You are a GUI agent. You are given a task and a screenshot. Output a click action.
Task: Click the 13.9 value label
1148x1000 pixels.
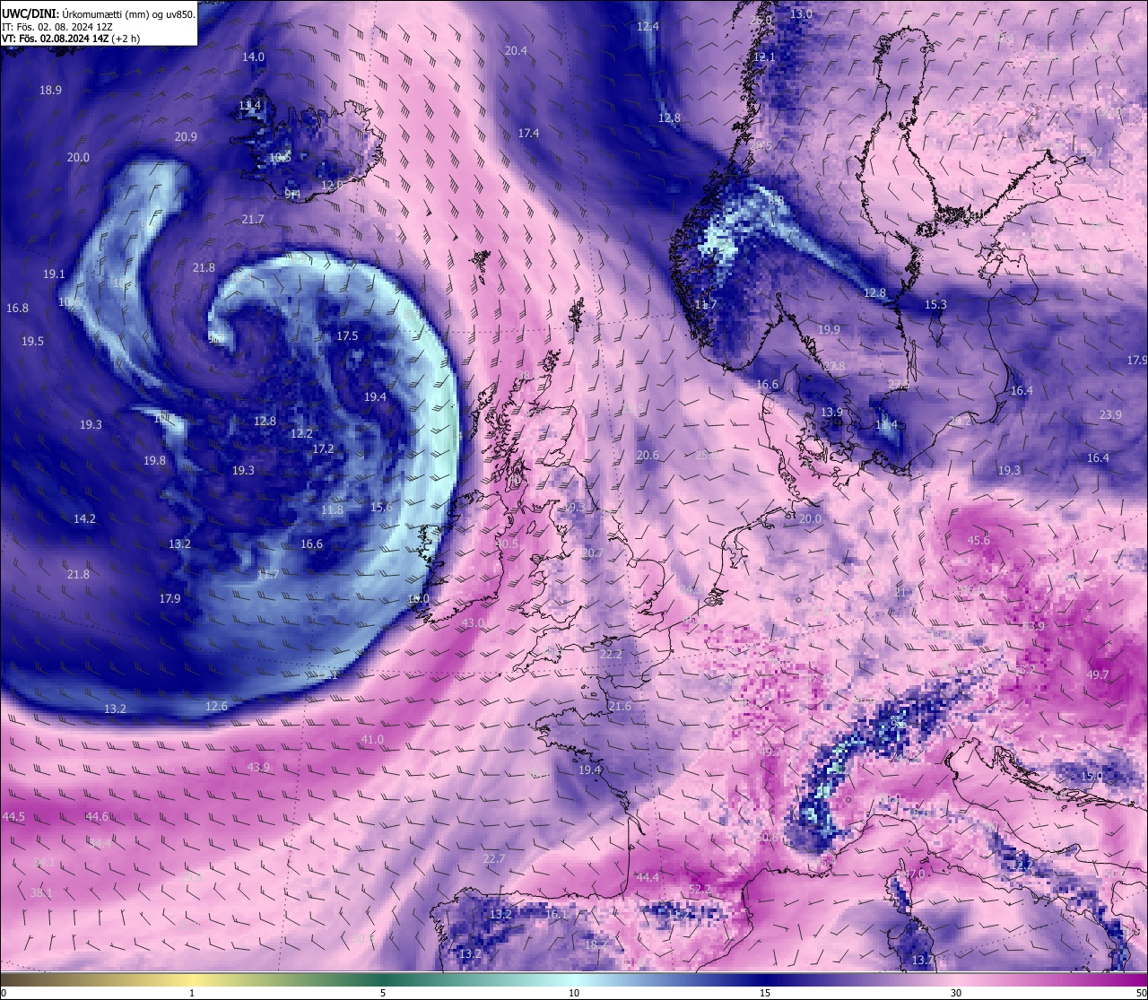(831, 412)
